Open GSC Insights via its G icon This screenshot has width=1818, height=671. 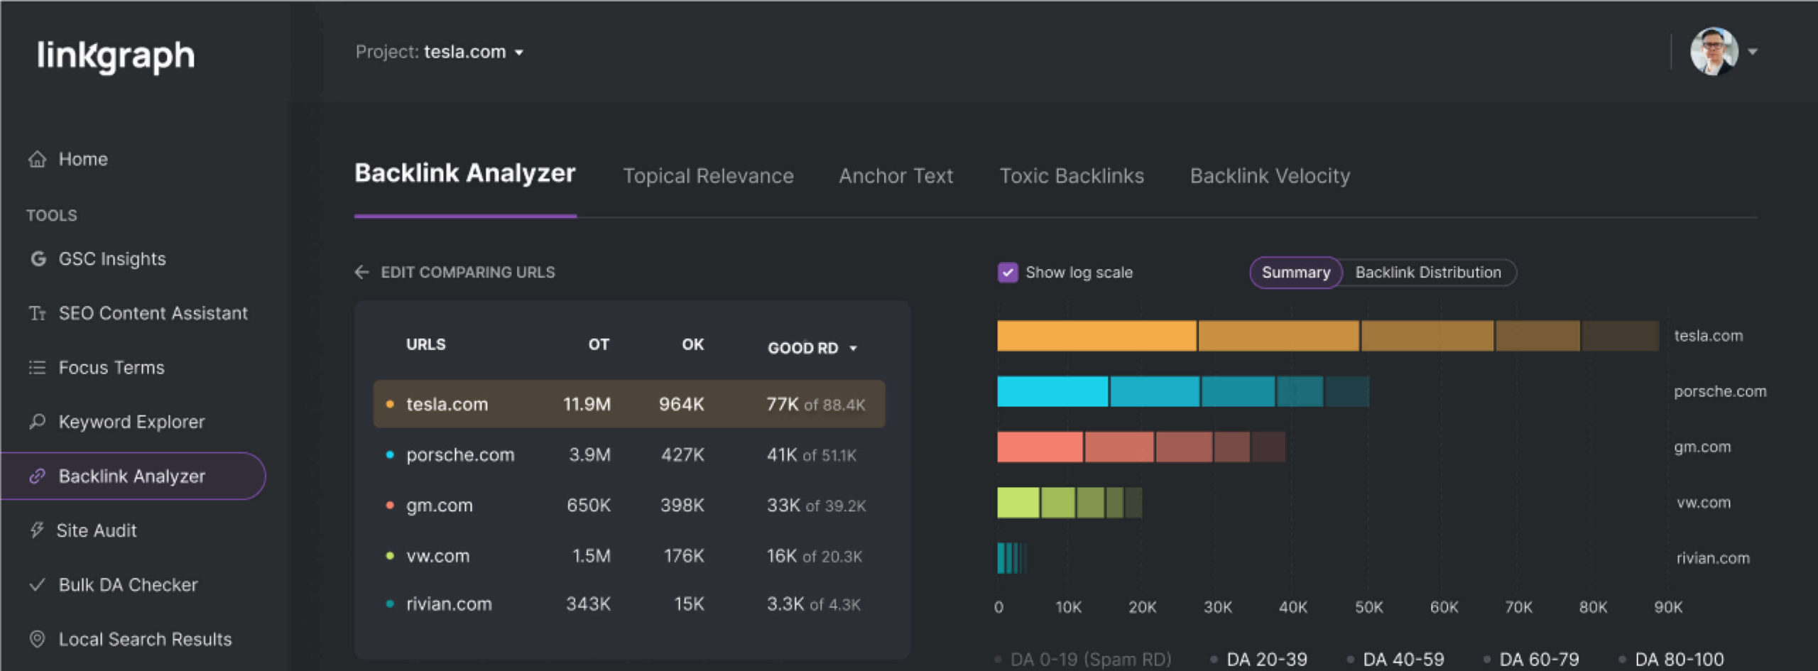[38, 258]
